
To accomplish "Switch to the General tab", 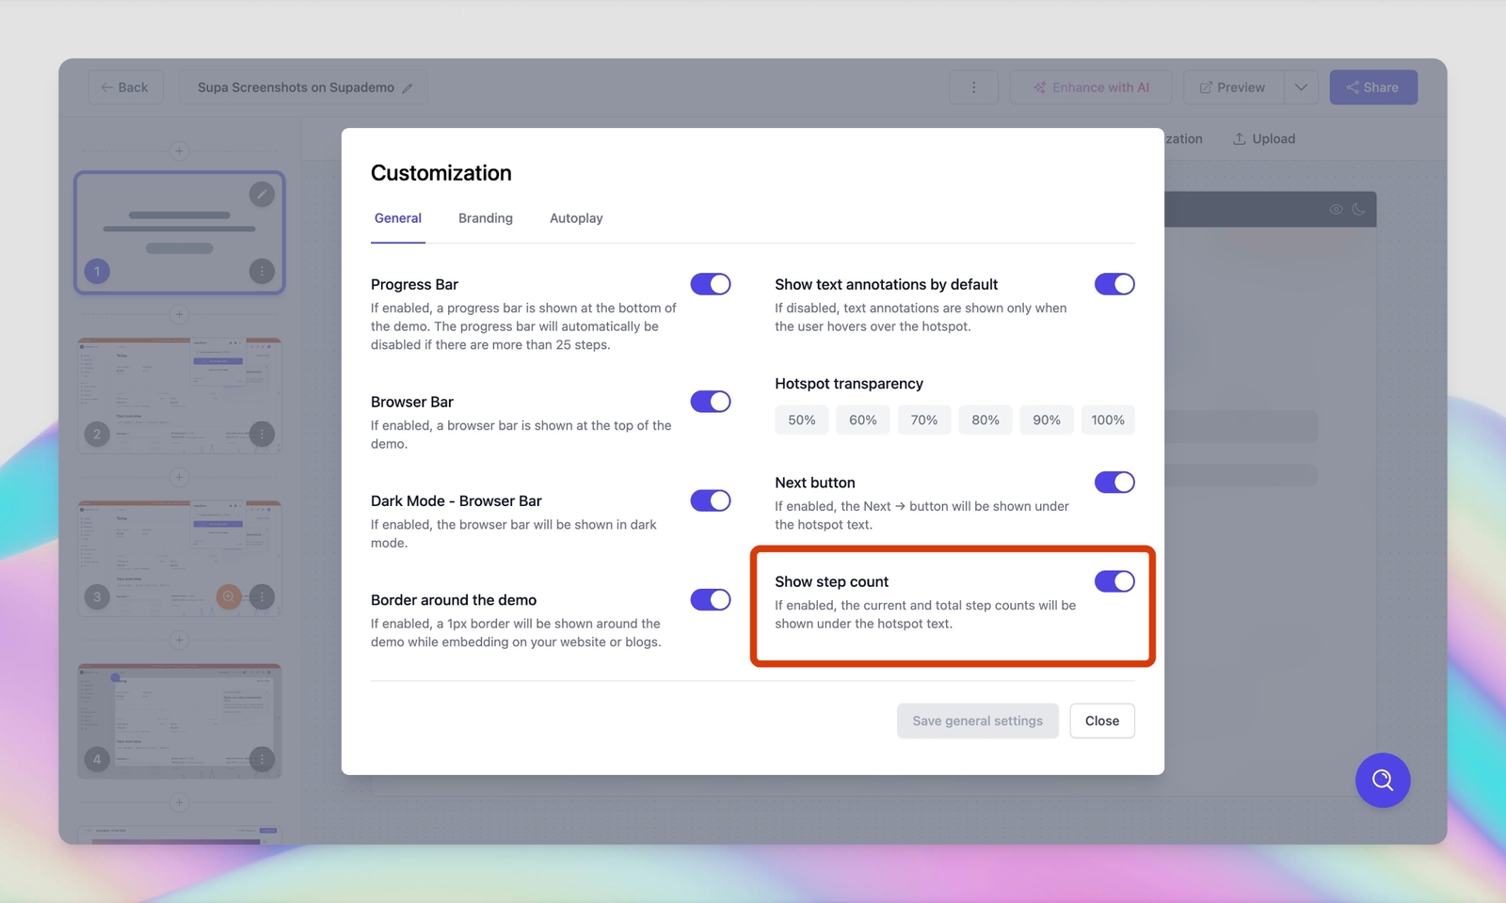I will click(398, 218).
